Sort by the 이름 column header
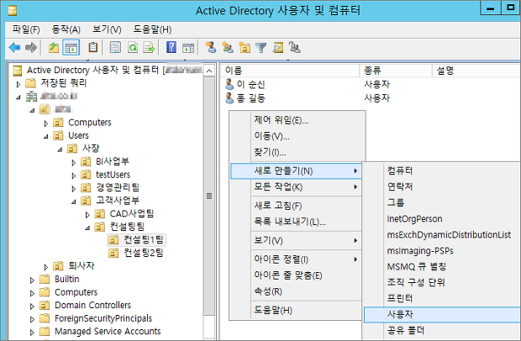 [x=290, y=71]
